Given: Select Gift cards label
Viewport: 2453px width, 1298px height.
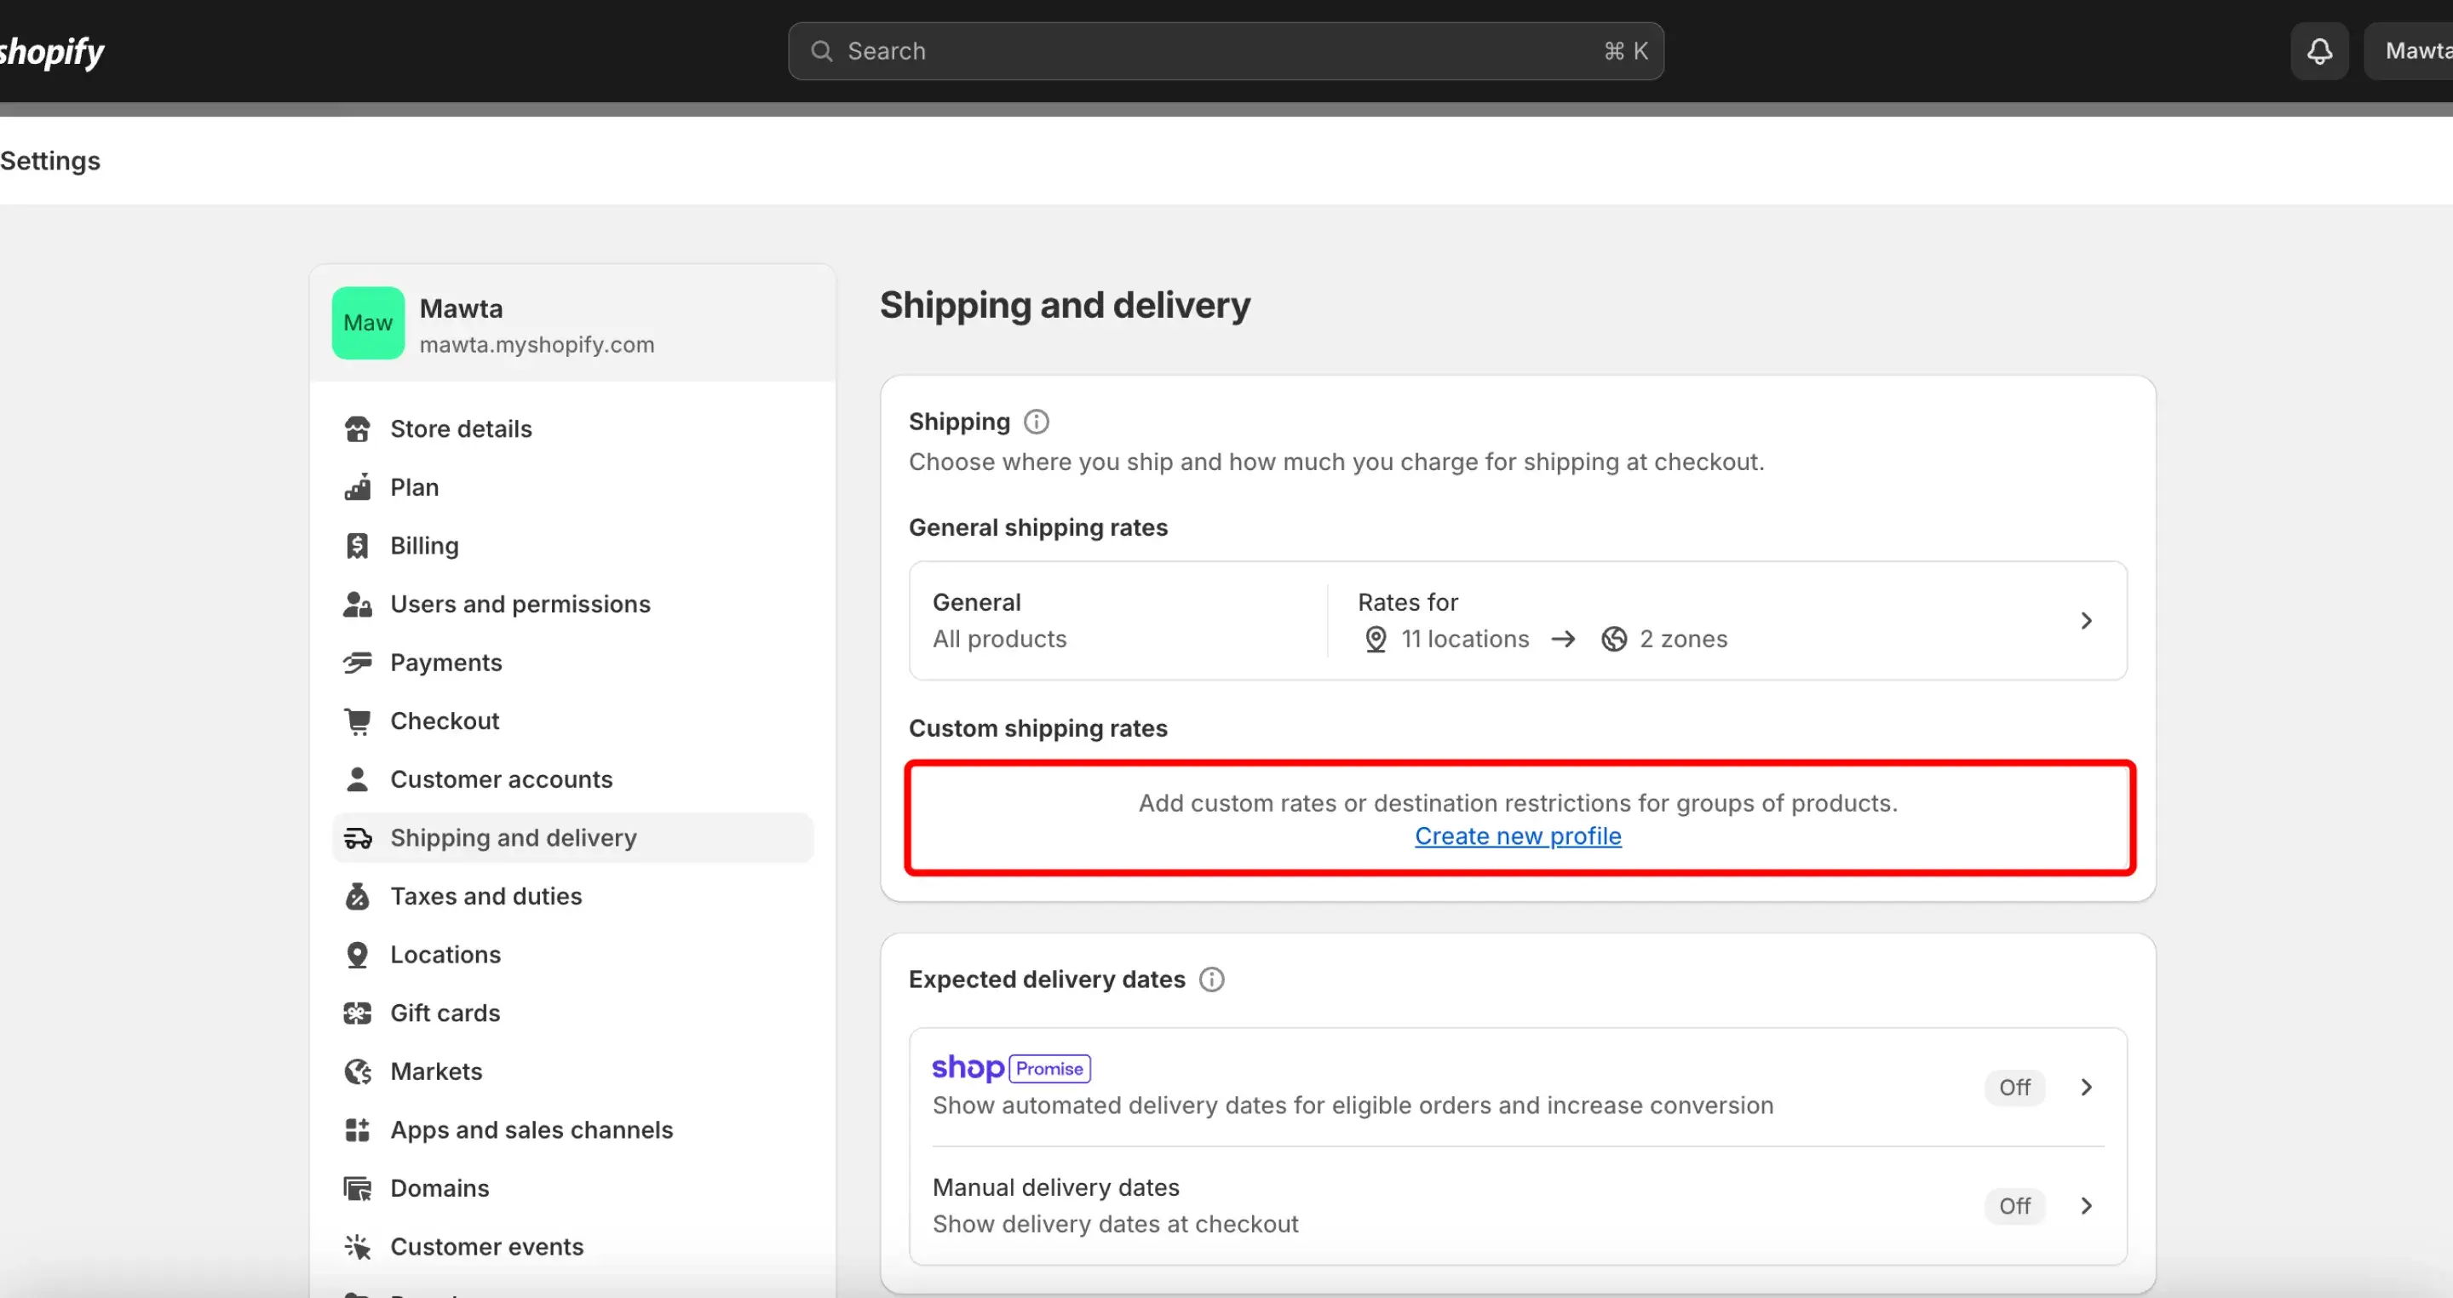Looking at the screenshot, I should (x=445, y=1014).
